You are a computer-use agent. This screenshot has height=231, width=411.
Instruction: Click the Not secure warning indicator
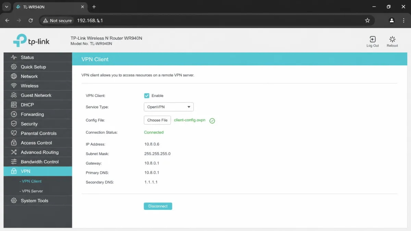(x=57, y=21)
